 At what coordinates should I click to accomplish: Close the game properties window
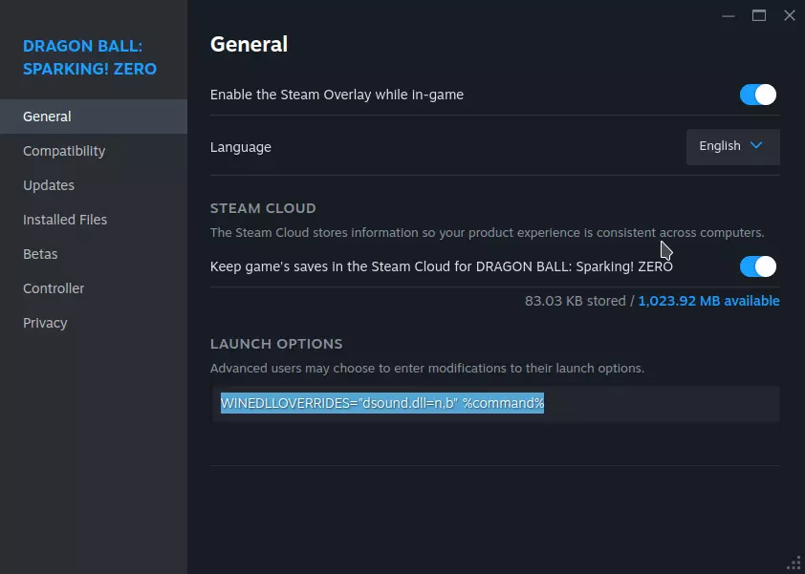[789, 15]
